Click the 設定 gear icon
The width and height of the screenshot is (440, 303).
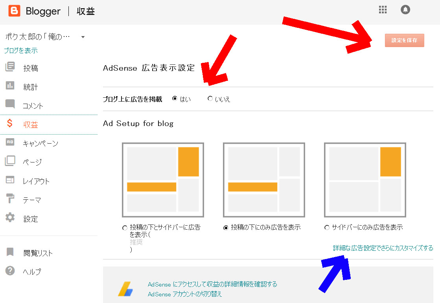tap(10, 217)
